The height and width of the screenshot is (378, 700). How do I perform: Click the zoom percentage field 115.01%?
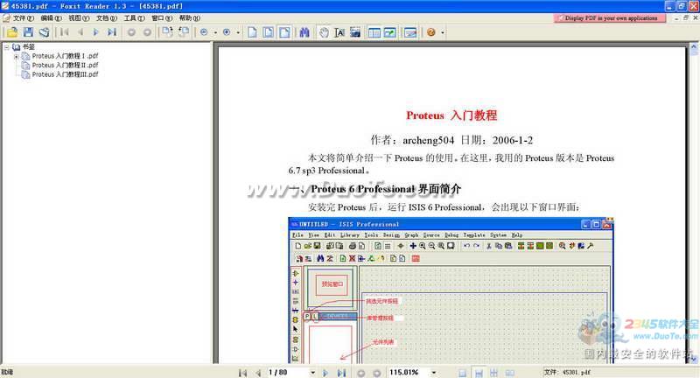coord(409,372)
